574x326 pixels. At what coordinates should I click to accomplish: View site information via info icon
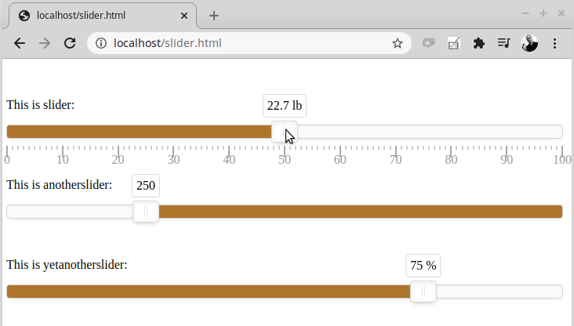[x=101, y=43]
